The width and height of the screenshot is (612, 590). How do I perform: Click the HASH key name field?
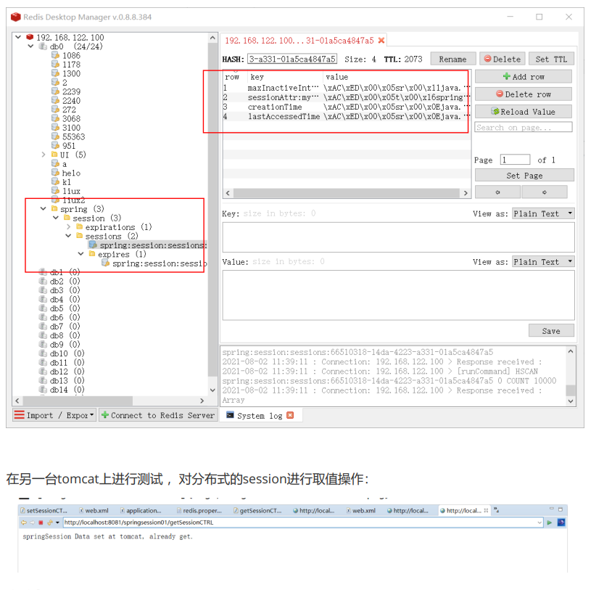click(292, 59)
